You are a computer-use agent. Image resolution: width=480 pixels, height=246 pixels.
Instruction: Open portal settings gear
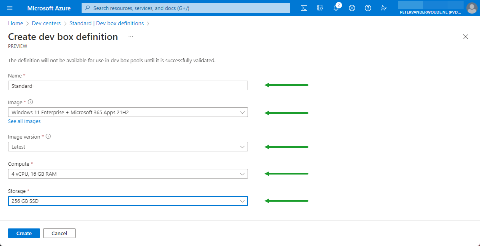352,8
